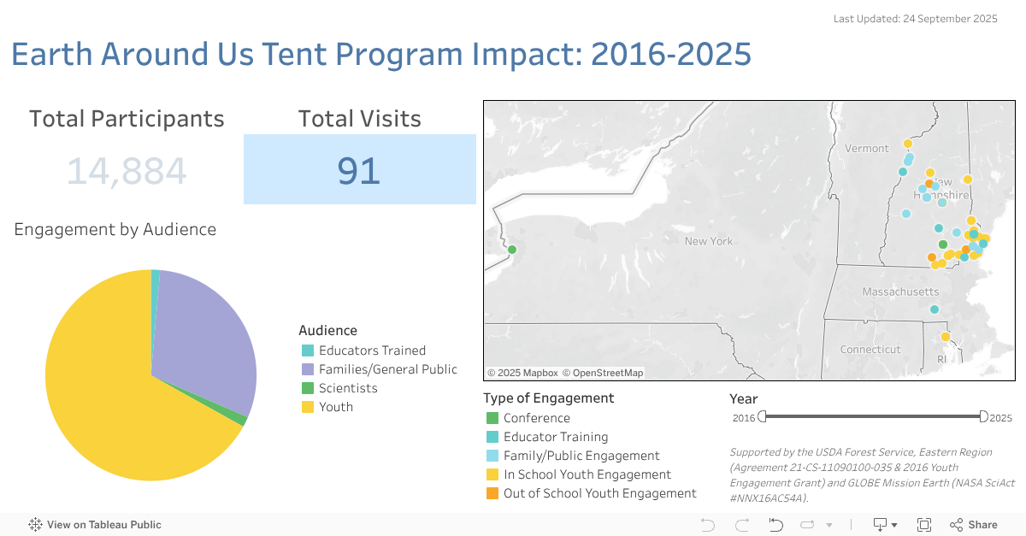Screen dimensions: 1026x536
Task: Click the Redo arrow in the toolbar
Action: click(x=742, y=525)
